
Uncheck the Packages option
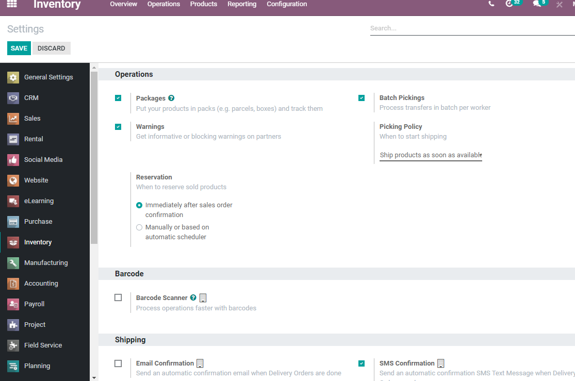pos(118,97)
